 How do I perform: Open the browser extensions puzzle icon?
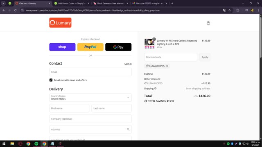point(238,10)
